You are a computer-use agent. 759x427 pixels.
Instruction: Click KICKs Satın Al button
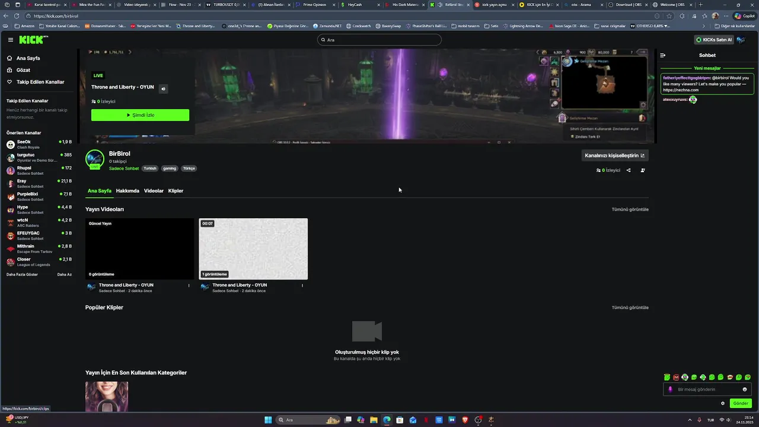pos(714,40)
